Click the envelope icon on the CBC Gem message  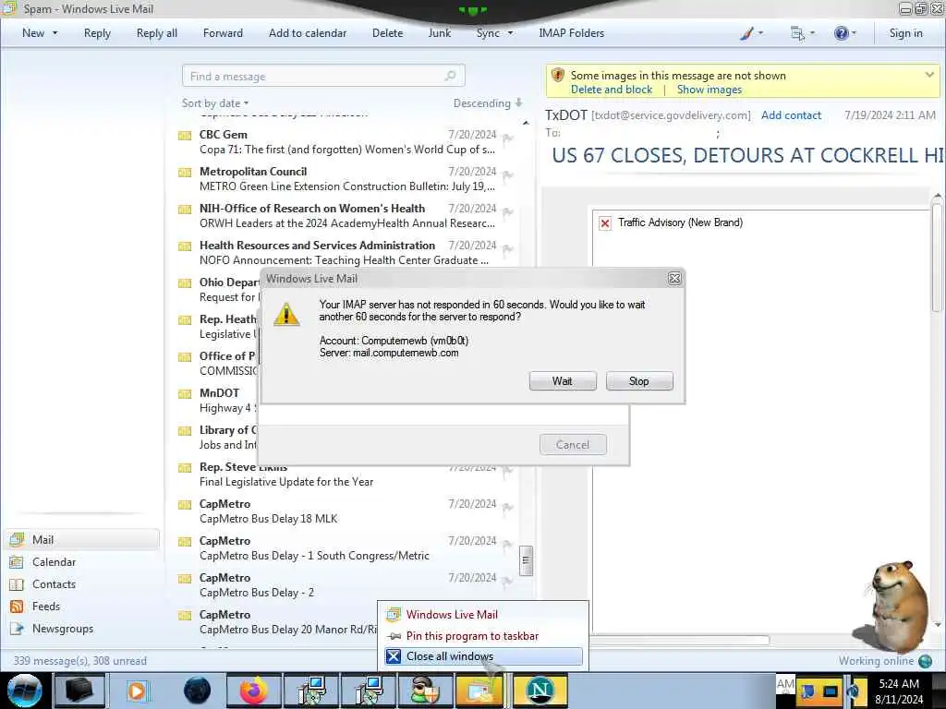click(185, 136)
